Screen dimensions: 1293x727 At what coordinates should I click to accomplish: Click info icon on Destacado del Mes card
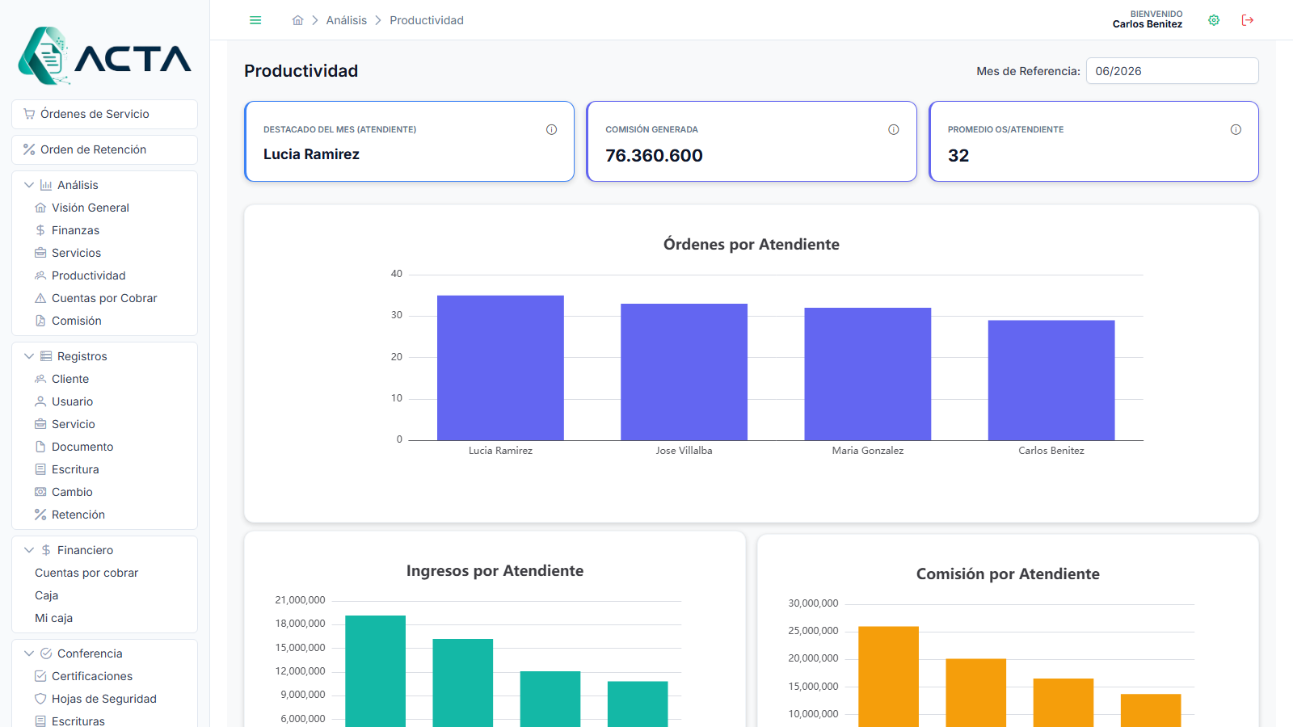tap(551, 129)
